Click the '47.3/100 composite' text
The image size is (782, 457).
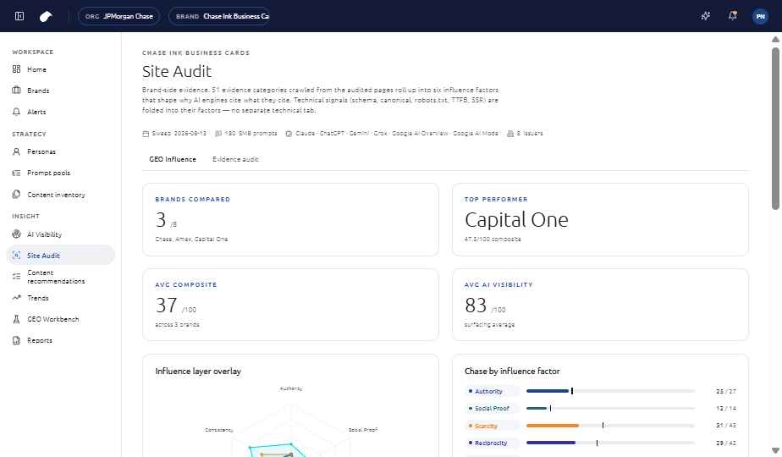point(493,239)
